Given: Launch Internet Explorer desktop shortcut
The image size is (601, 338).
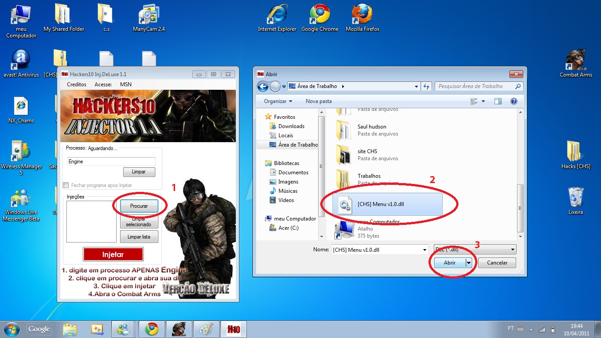Looking at the screenshot, I should click(x=277, y=18).
